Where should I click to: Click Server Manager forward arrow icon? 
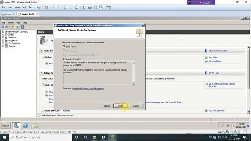(7, 27)
